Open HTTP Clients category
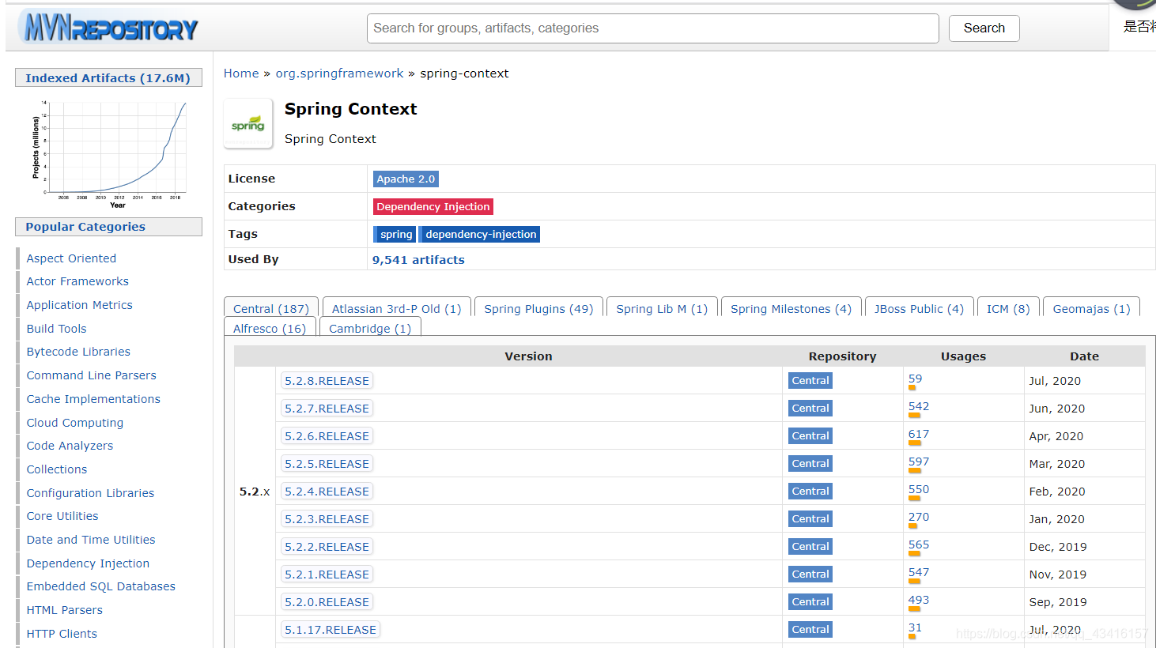Viewport: 1156px width, 648px height. (x=62, y=634)
